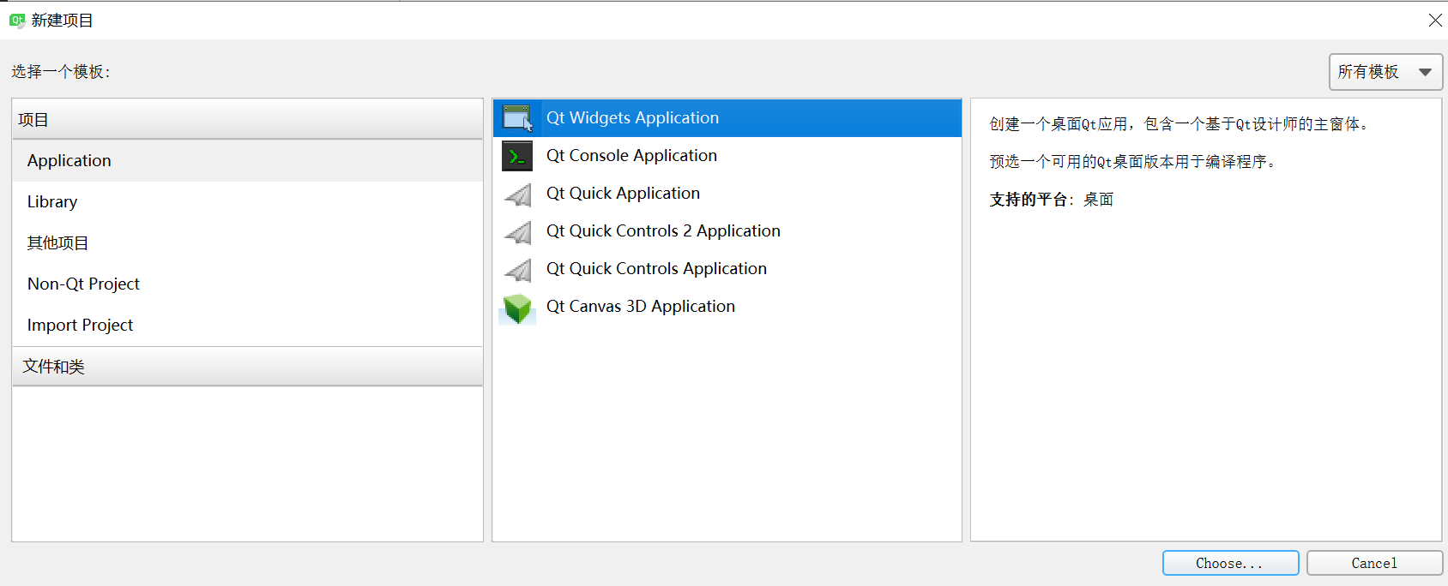Click the Qt Console Application terminal icon
The width and height of the screenshot is (1448, 586).
point(517,156)
